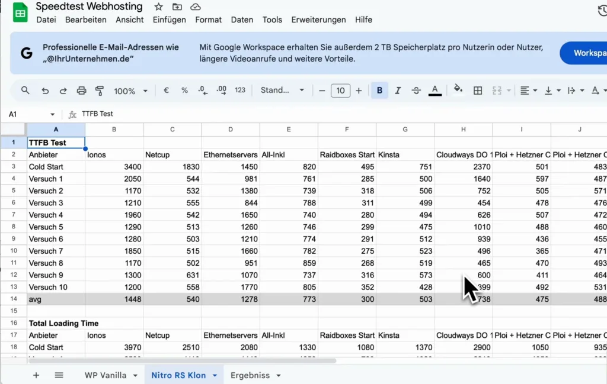Select the Nitro RS Klon sheet tab
Image resolution: width=607 pixels, height=384 pixels.
178,375
